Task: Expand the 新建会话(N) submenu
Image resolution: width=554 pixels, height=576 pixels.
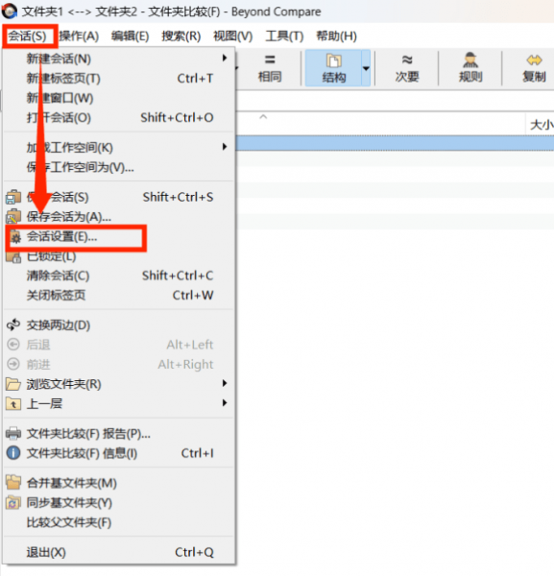Action: [119, 59]
